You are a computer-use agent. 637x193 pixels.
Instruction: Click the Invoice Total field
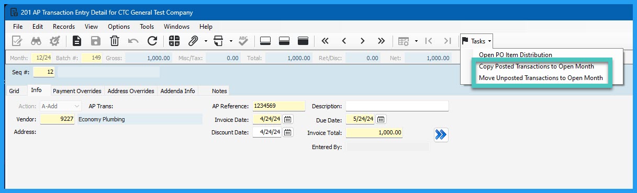[x=375, y=133]
